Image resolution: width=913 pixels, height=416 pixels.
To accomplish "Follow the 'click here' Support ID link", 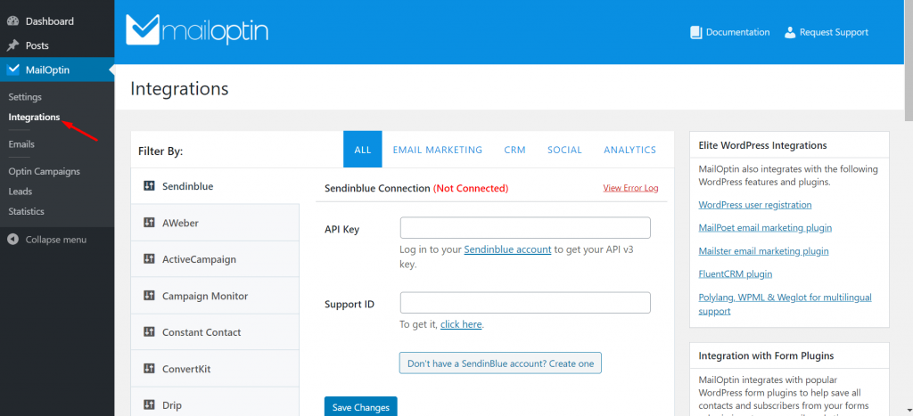I will (x=461, y=324).
